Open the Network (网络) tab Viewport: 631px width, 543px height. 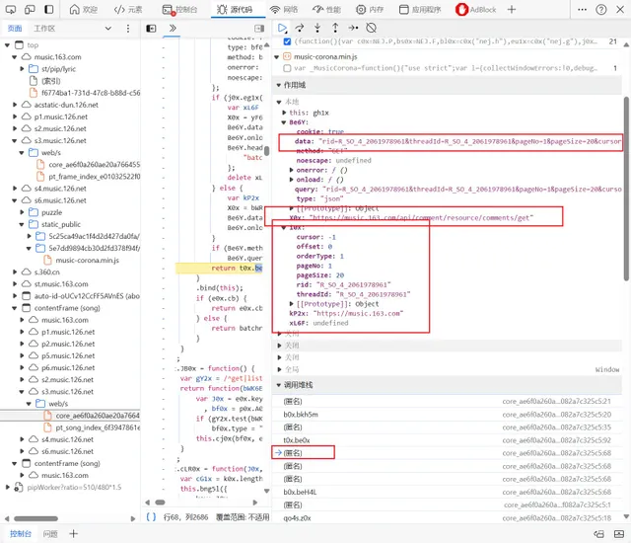point(284,9)
